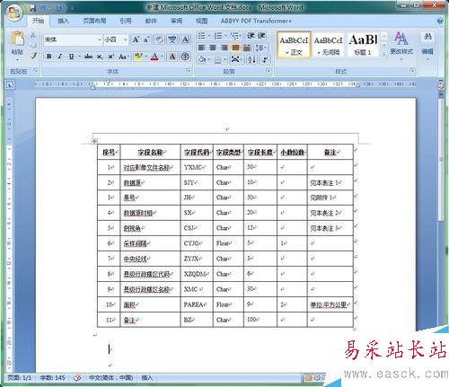The width and height of the screenshot is (449, 387).
Task: Toggle Print Layout view in status bar
Action: pyautogui.click(x=308, y=378)
